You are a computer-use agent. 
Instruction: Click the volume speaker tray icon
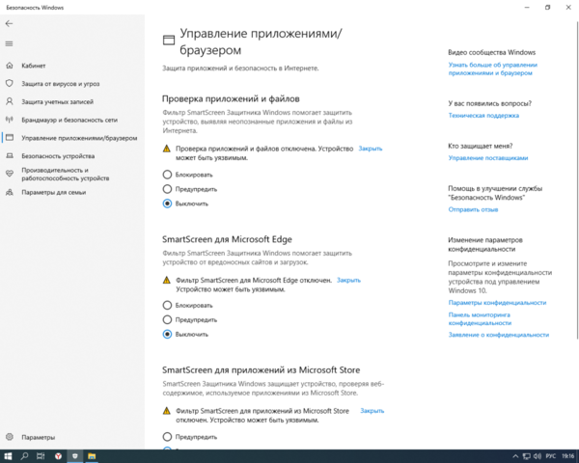point(538,456)
